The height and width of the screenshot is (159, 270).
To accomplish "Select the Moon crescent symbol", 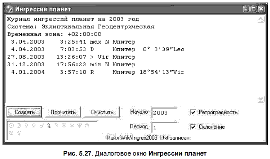I will (x=19, y=126).
